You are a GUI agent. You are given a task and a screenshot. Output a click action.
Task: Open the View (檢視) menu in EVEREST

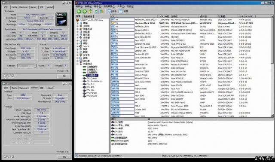click(88, 6)
